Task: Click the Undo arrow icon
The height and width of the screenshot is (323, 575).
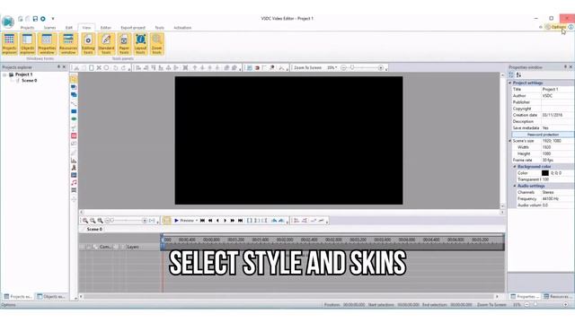Action: (x=116, y=68)
